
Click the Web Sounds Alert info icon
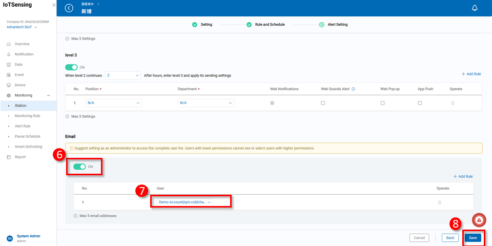(353, 89)
